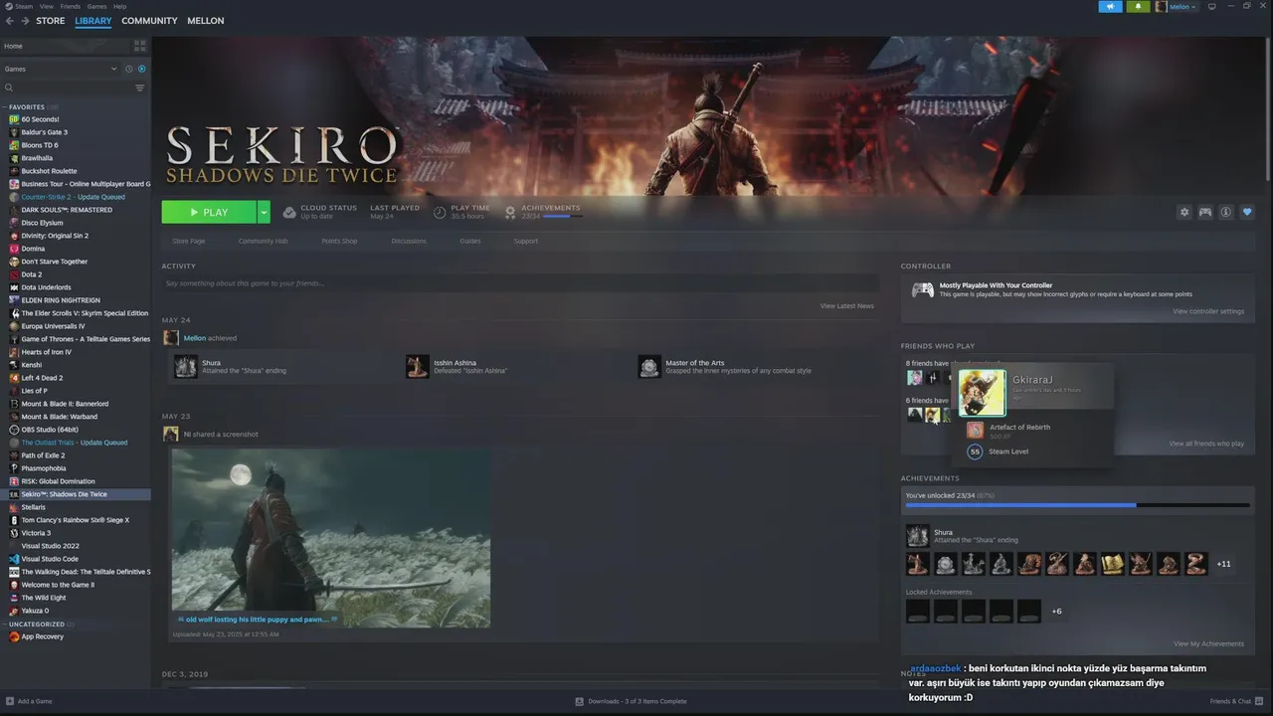1273x716 pixels.
Task: Click the activity comment input field
Action: pos(520,283)
